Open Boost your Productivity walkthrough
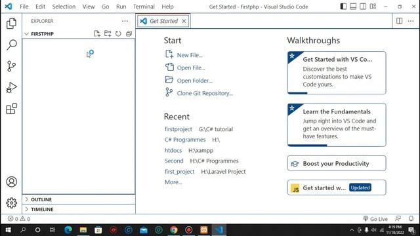The width and height of the screenshot is (420, 236). click(x=337, y=163)
